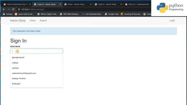Screen dimensions: 187x105
Task: Choose 'sudeep' from autocomplete suggestions
Action: click(37, 63)
